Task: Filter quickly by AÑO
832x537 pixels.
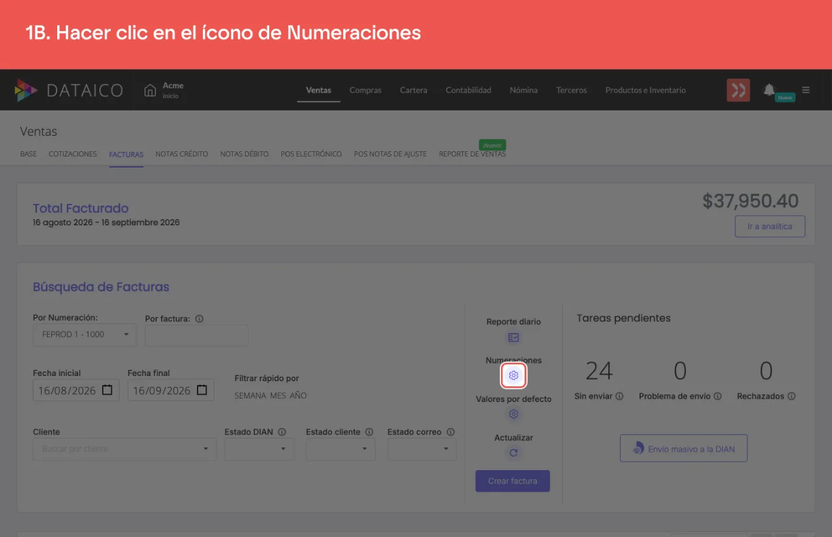Action: tap(298, 395)
